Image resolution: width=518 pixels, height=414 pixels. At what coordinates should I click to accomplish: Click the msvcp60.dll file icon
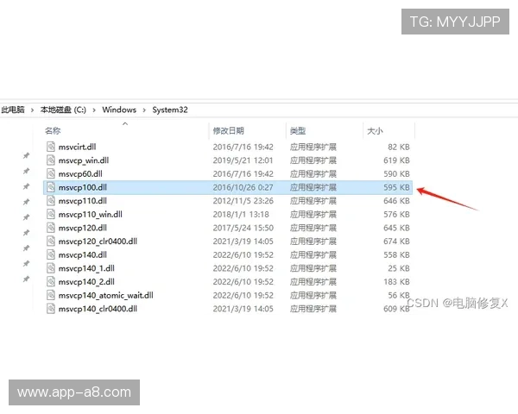click(x=51, y=173)
